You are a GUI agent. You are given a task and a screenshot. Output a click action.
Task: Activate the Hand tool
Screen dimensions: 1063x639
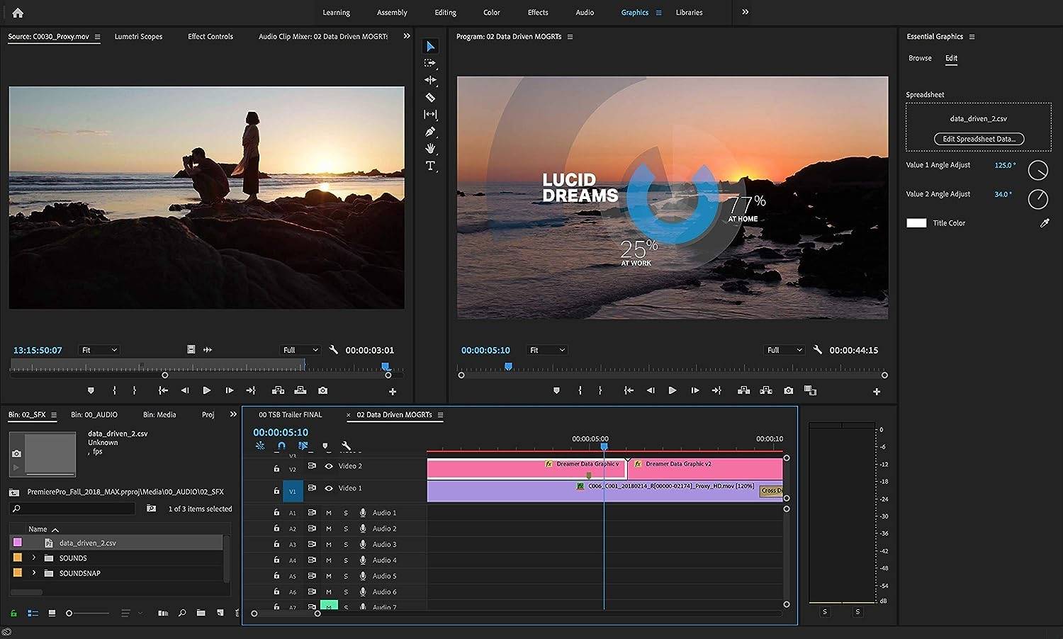430,148
